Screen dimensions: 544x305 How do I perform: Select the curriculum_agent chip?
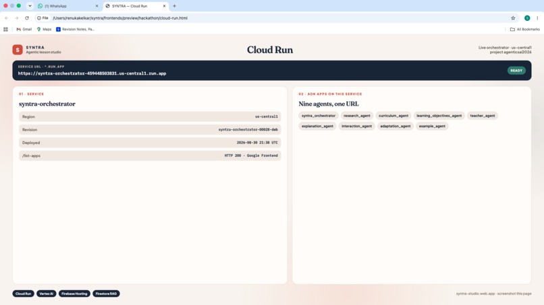tap(393, 116)
